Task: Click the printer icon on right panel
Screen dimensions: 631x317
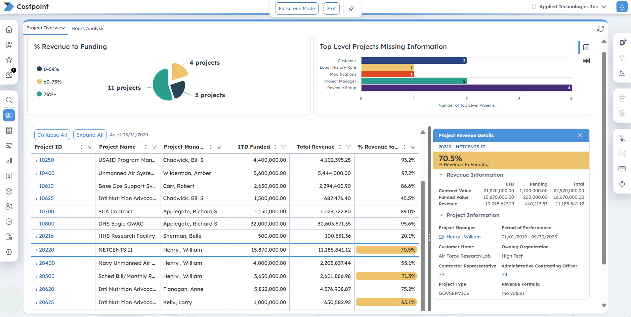Action: click(x=622, y=98)
